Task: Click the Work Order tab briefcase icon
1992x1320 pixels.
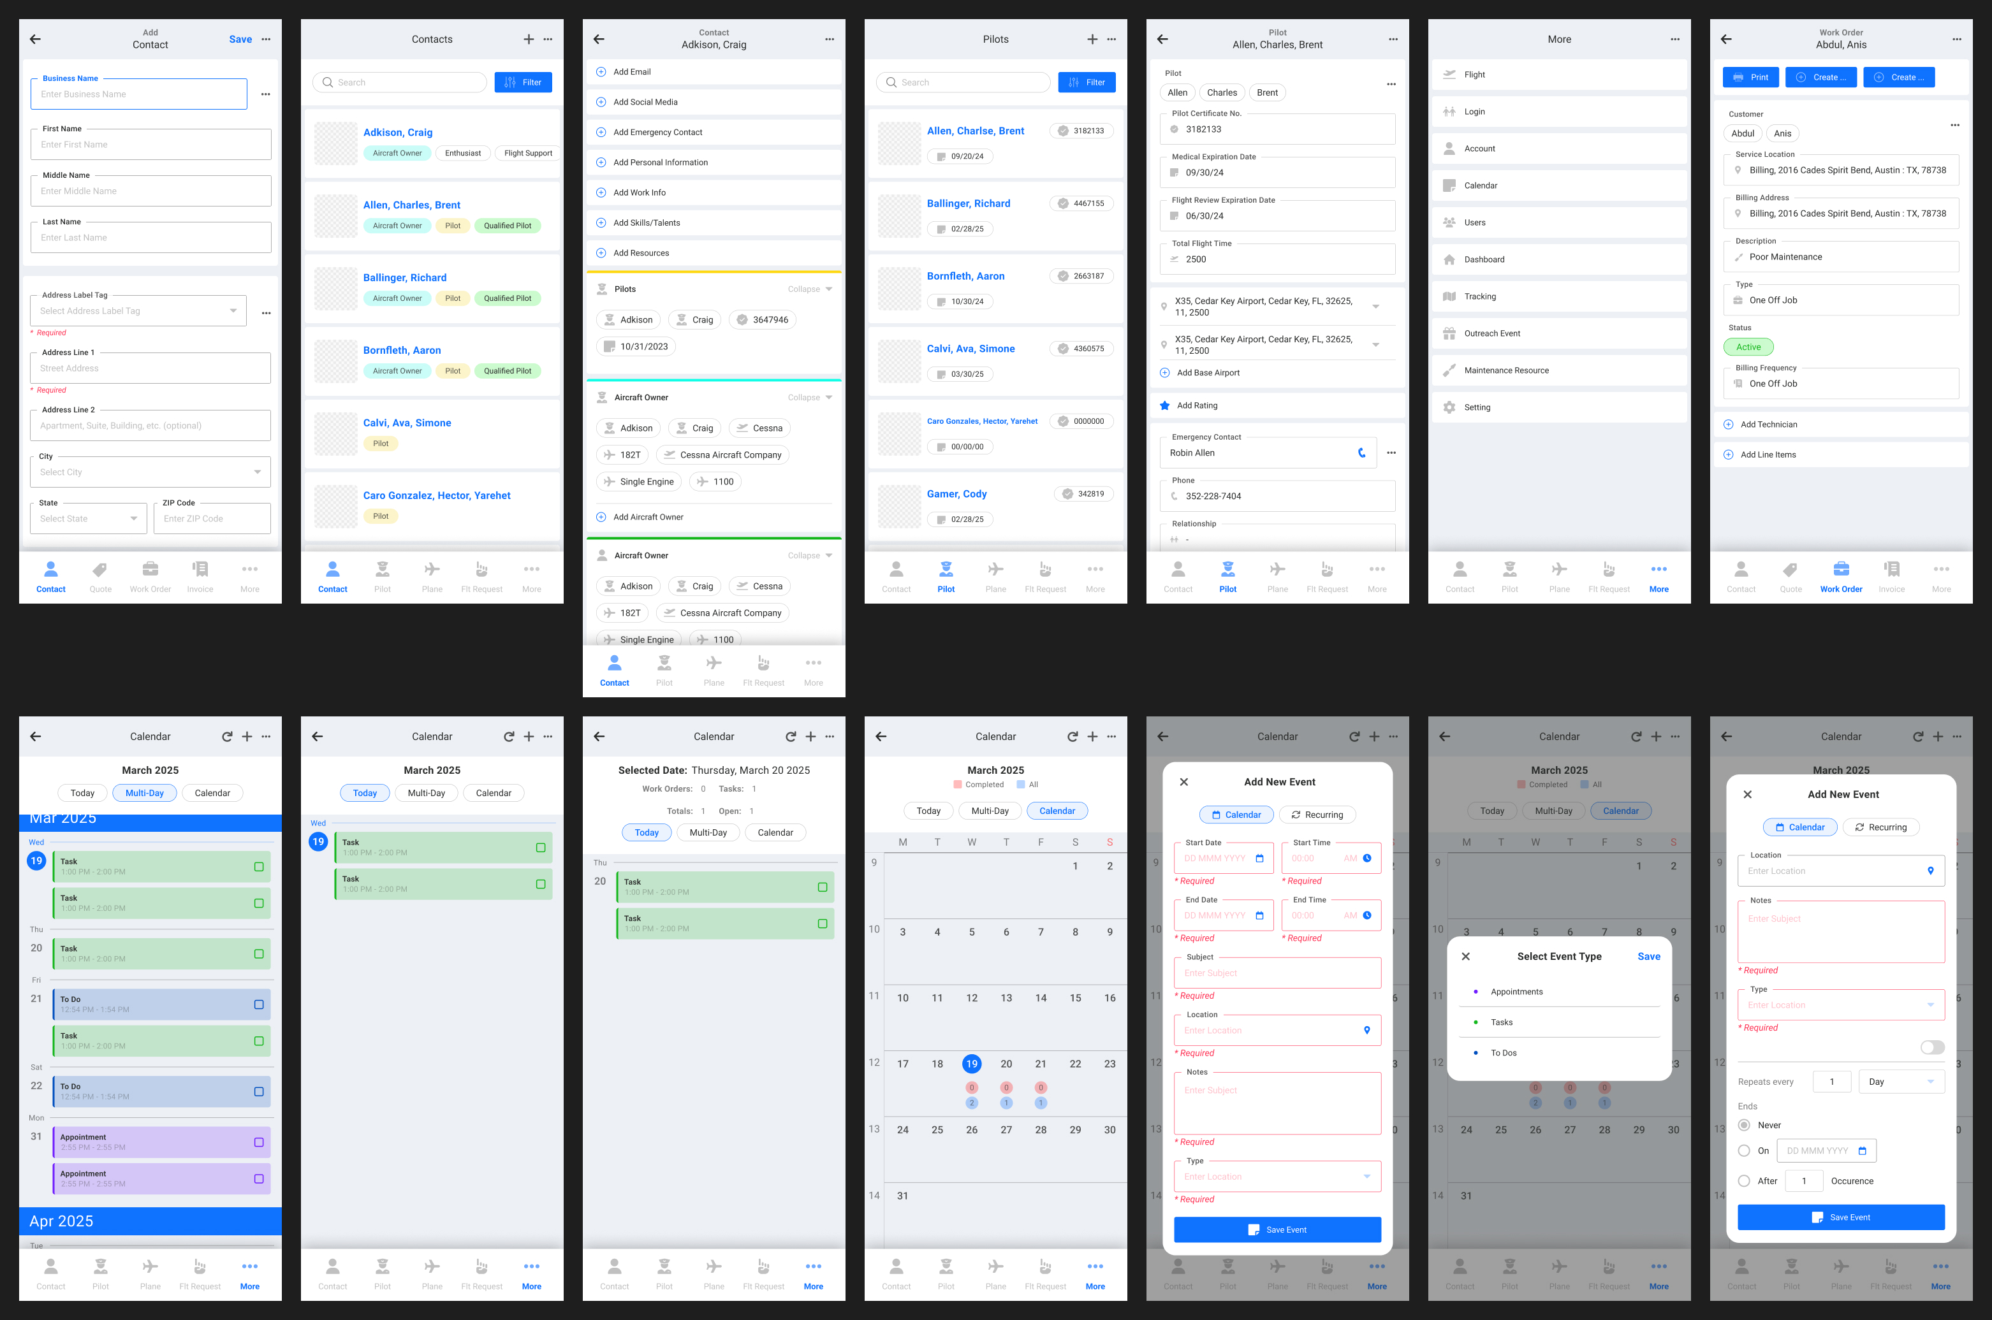Action: [x=1840, y=570]
